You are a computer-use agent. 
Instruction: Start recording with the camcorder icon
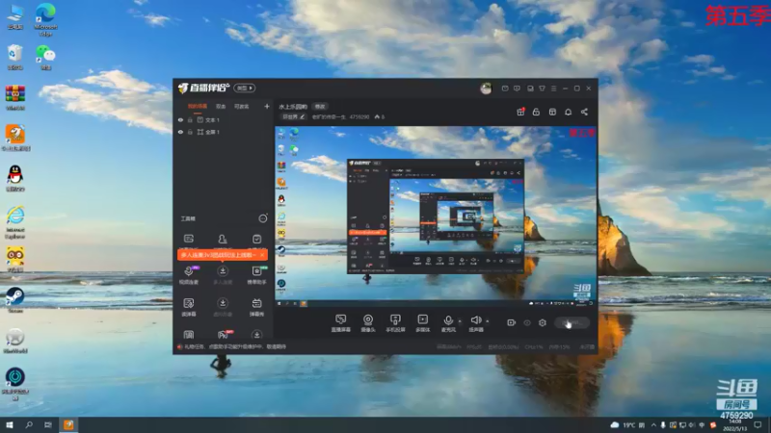[512, 322]
